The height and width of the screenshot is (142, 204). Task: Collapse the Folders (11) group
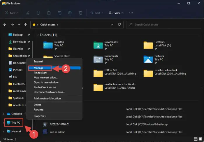pos(38,35)
